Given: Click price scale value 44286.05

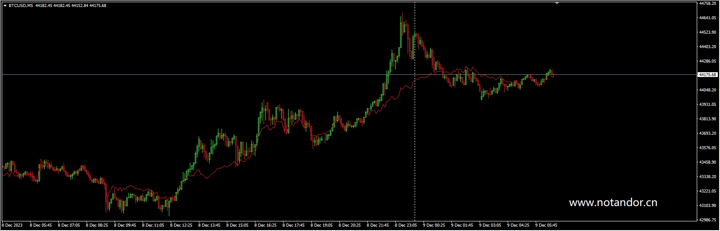Looking at the screenshot, I should pyautogui.click(x=707, y=61).
